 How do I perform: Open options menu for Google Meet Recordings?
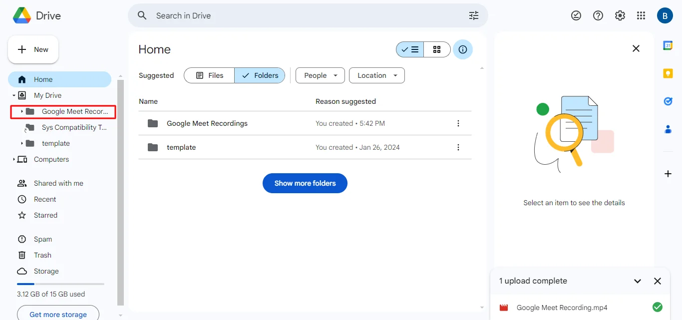458,123
